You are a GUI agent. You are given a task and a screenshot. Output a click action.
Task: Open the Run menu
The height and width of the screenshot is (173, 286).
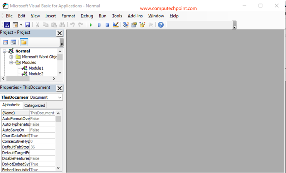coord(102,16)
